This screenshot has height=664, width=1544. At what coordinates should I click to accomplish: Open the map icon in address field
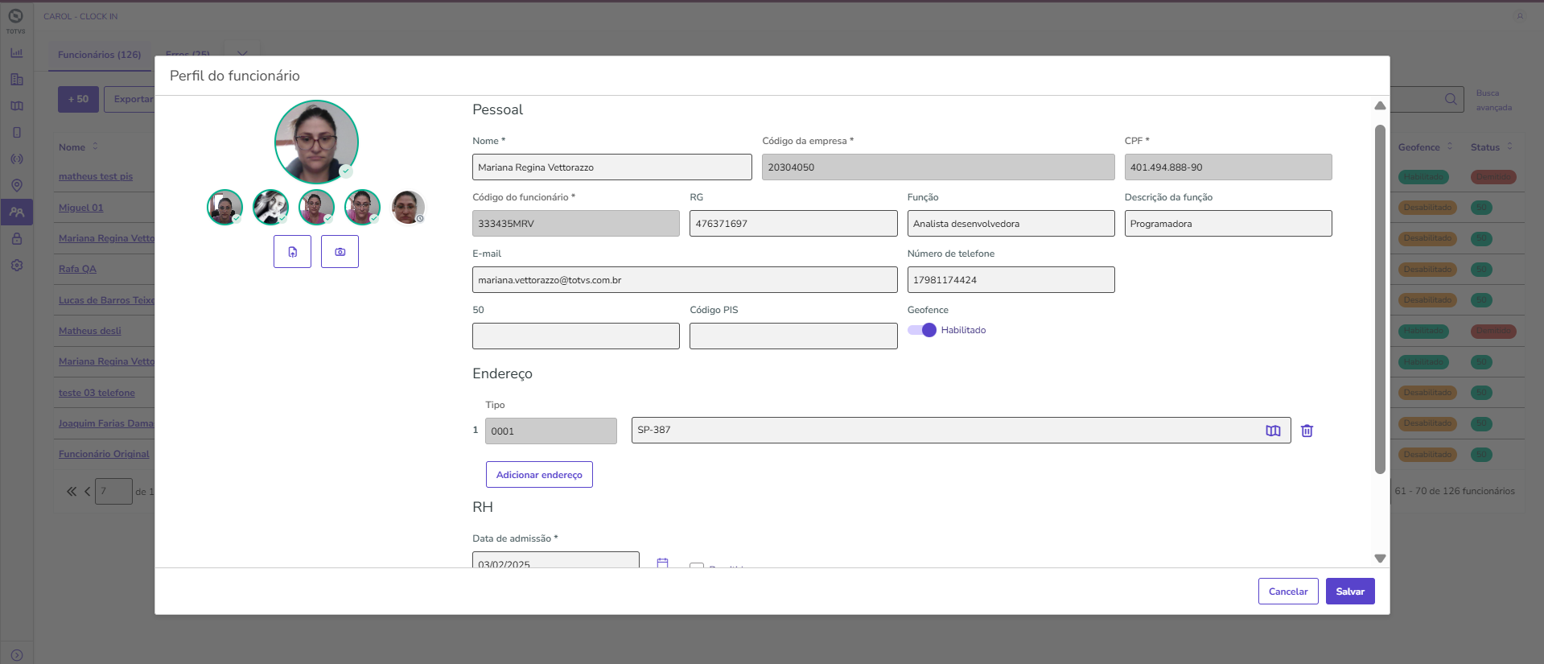[x=1273, y=431]
